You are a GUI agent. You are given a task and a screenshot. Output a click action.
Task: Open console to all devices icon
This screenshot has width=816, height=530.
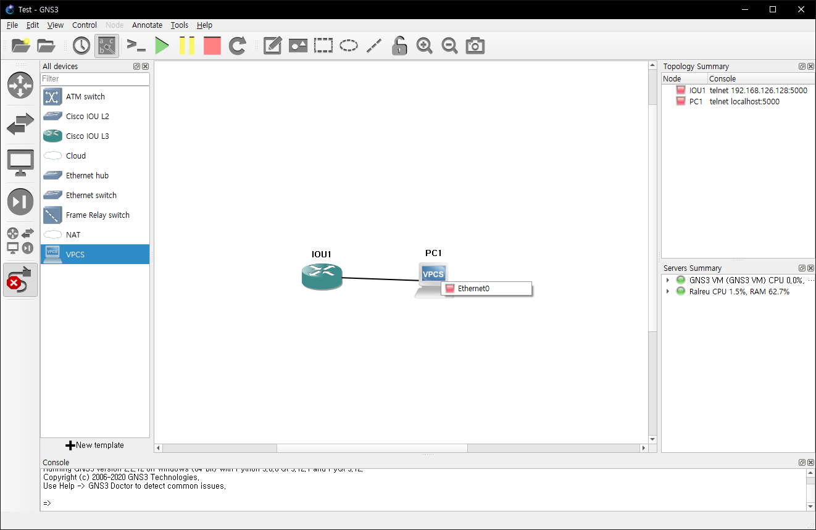pos(136,46)
